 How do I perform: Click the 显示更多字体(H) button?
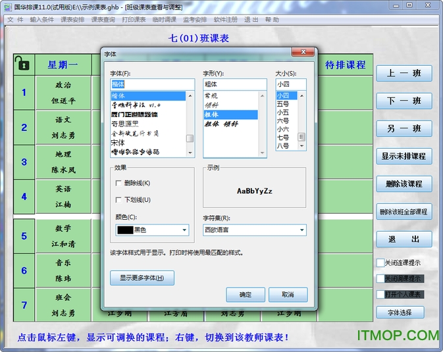142,278
